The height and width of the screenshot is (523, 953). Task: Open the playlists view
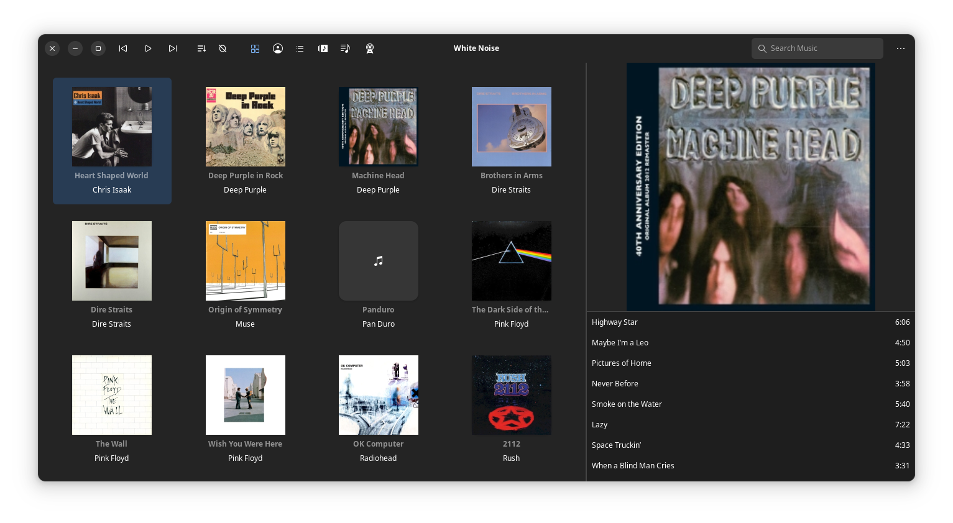click(x=323, y=48)
